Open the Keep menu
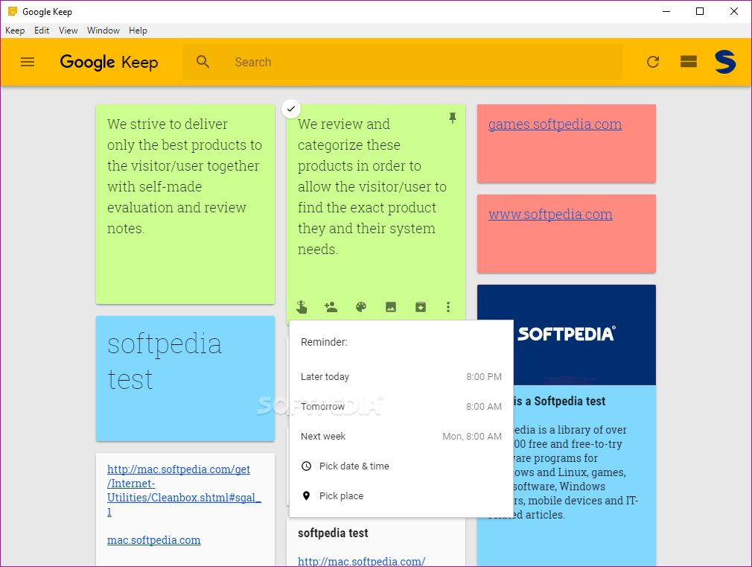 coord(15,31)
